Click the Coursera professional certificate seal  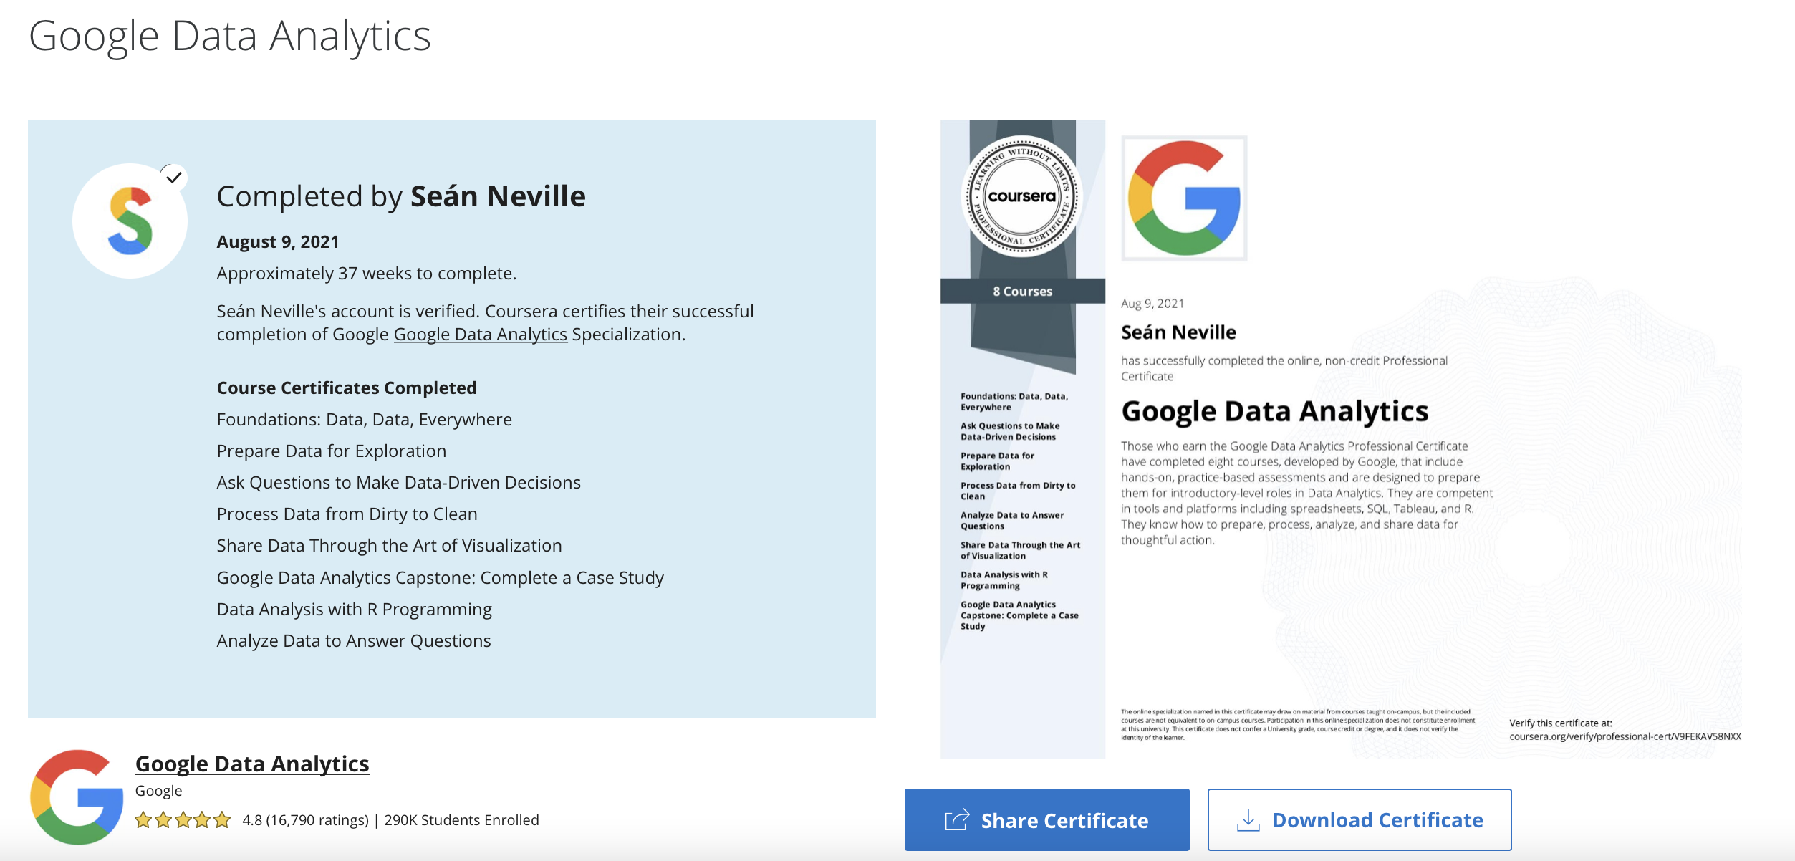(1021, 196)
